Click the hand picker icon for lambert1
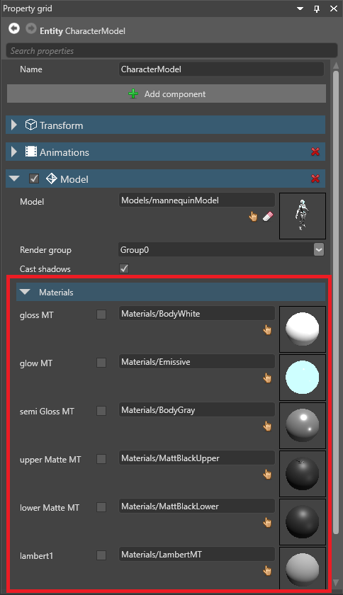Image resolution: width=343 pixels, height=595 pixels. point(267,571)
